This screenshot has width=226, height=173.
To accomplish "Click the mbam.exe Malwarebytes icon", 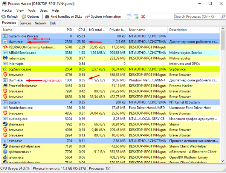I will click(x=5, y=58).
